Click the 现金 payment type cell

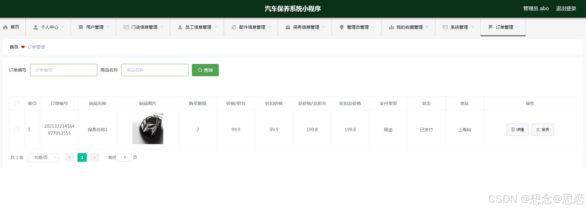[x=388, y=130]
